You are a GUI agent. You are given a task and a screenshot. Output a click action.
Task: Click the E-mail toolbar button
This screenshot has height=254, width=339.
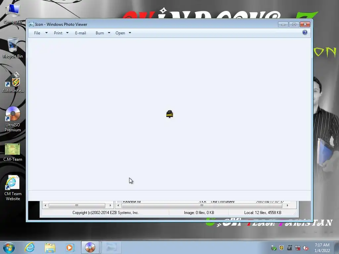coord(80,33)
